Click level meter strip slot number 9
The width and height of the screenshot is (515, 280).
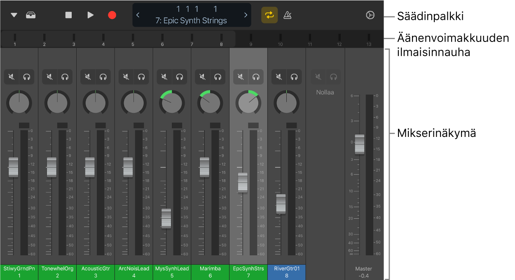251,39
